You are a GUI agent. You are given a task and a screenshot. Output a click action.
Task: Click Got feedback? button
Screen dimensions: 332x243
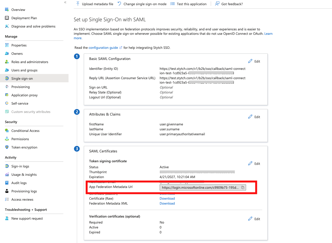pyautogui.click(x=229, y=4)
